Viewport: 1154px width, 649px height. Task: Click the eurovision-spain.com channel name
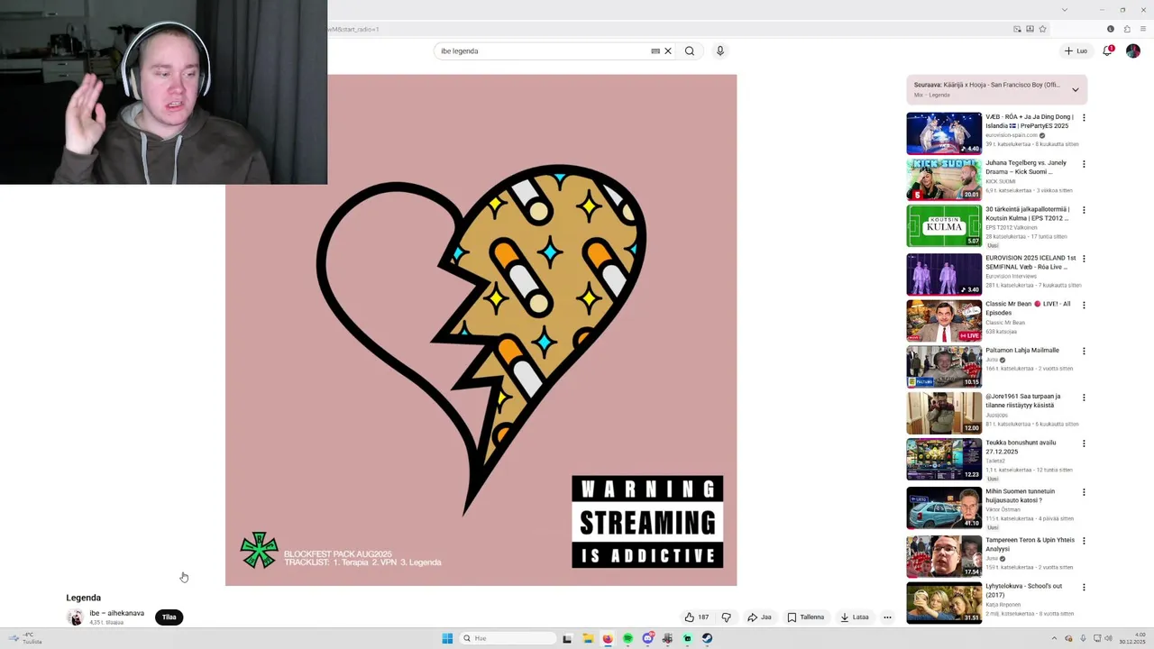coord(1012,135)
